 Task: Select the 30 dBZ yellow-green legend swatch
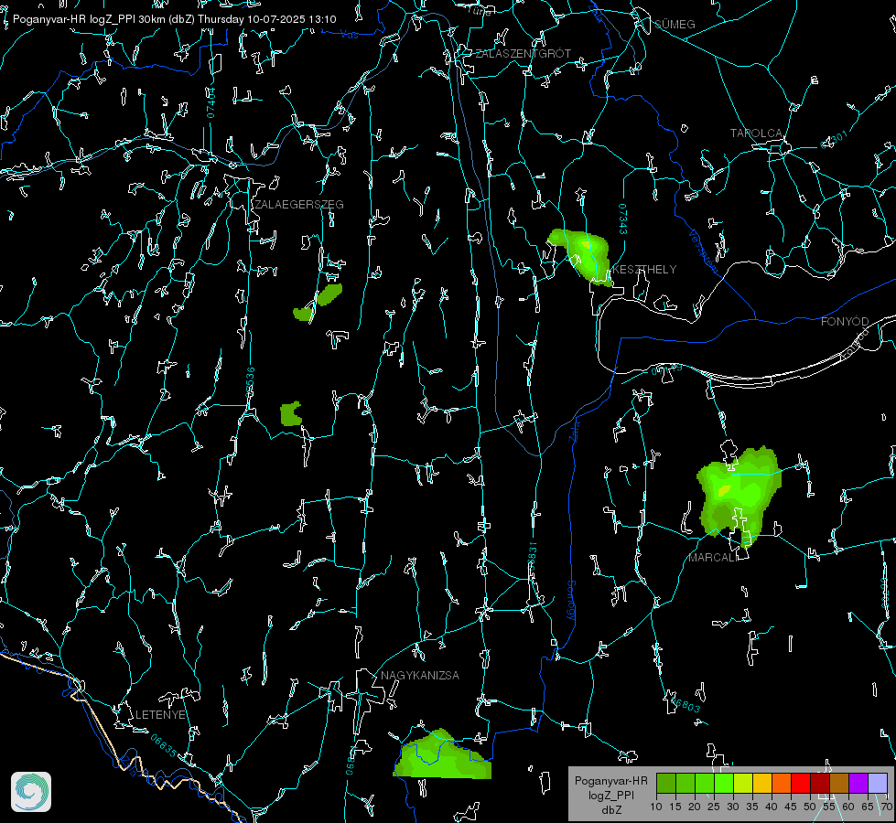point(743,783)
